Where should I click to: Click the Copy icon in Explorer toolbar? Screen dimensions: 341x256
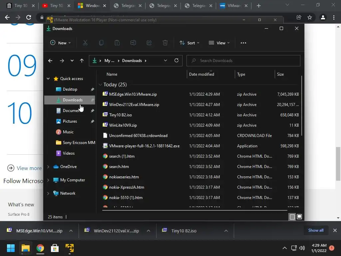[x=101, y=43]
